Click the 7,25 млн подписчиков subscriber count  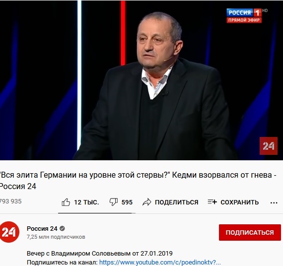(x=56, y=237)
